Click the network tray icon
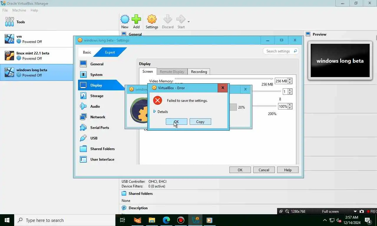The height and width of the screenshot is (226, 377). [332, 220]
